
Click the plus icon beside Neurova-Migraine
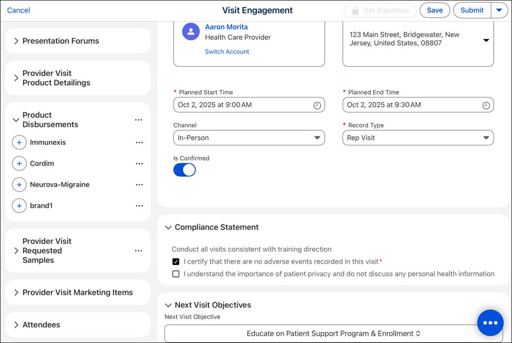tap(19, 185)
